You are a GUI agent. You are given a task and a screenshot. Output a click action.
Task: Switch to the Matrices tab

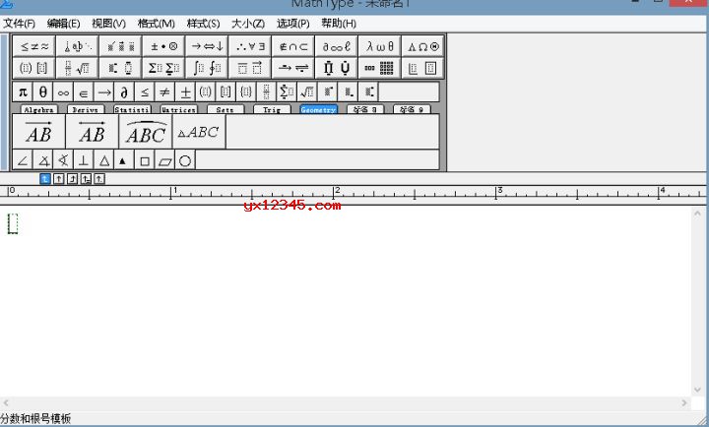[178, 109]
